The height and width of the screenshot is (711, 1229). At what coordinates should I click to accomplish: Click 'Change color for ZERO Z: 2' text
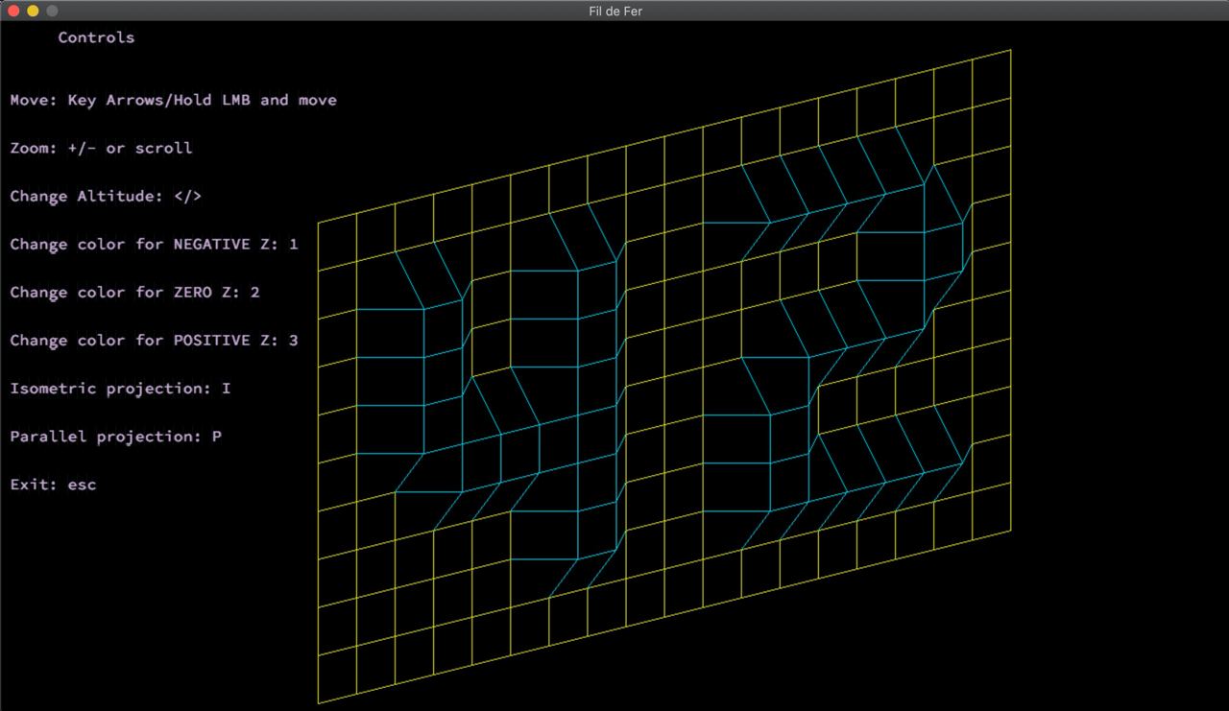click(135, 292)
